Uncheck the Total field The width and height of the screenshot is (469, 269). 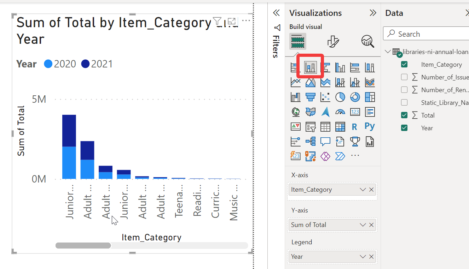point(404,115)
